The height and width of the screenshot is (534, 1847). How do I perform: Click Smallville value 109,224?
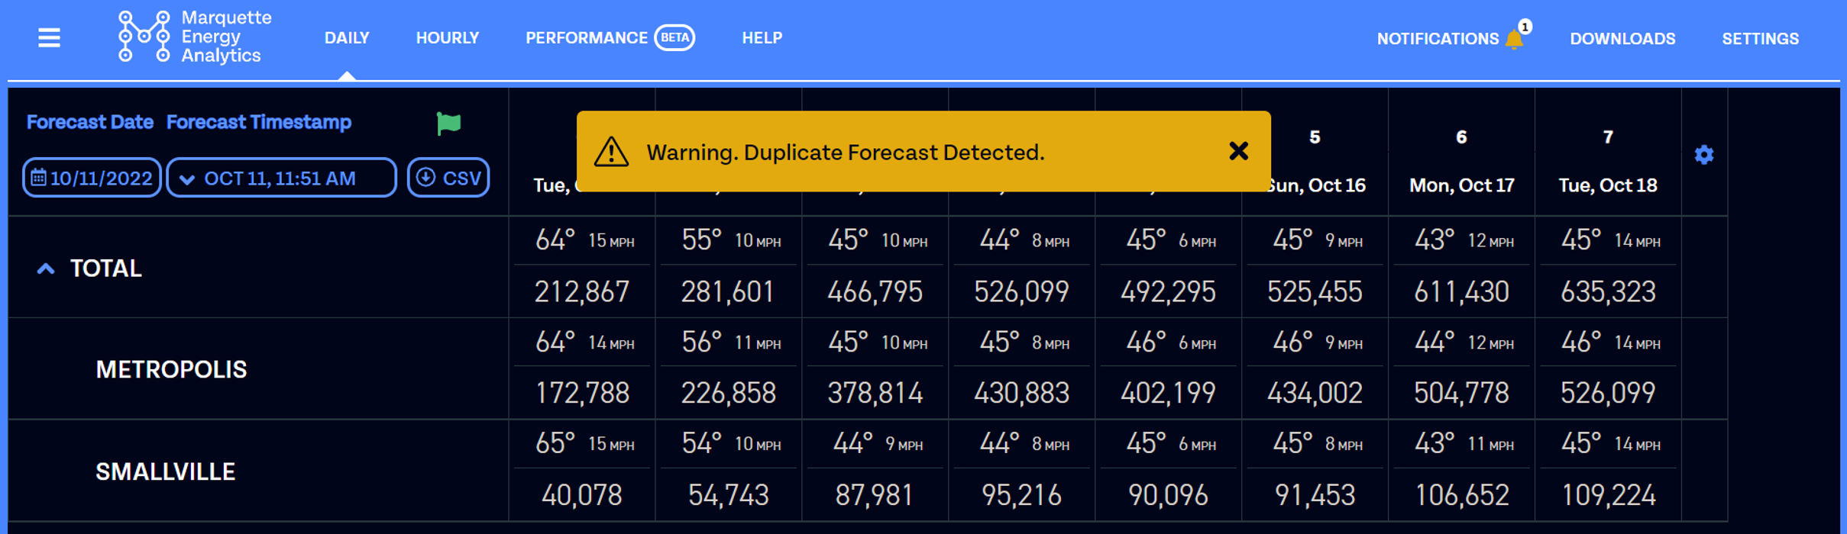coord(1608,495)
